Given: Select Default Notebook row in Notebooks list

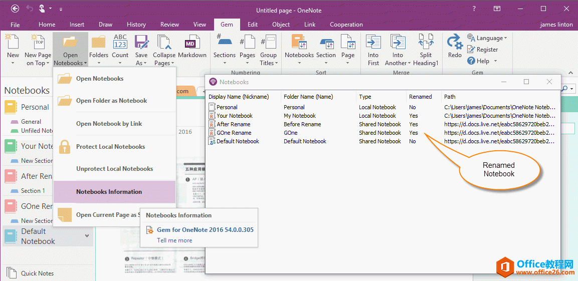Looking at the screenshot, I should tap(382, 141).
